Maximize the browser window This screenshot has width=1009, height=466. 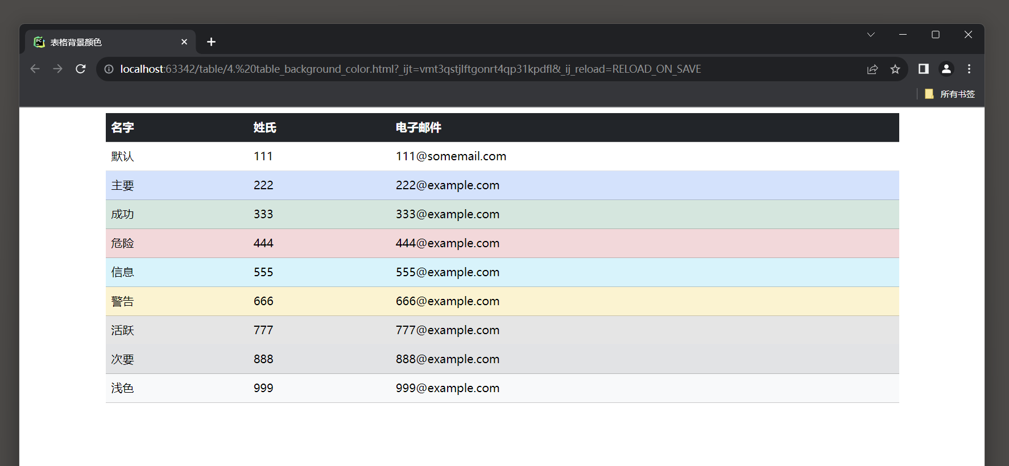coord(936,35)
